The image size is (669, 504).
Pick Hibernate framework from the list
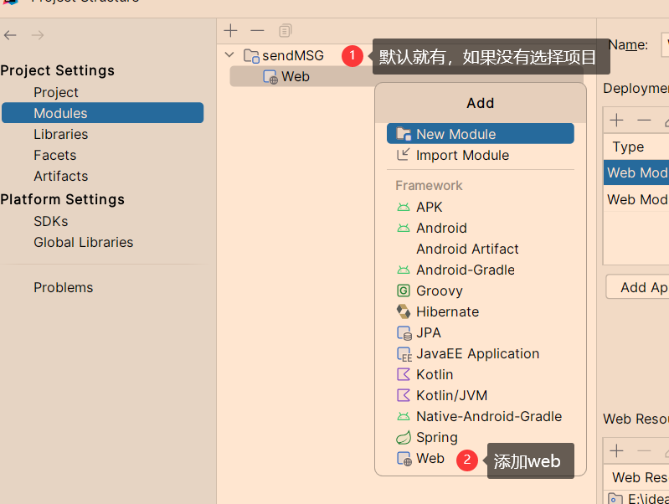click(x=447, y=311)
